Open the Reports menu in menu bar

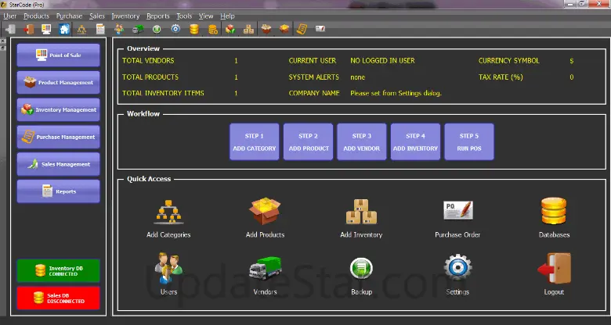pos(157,16)
